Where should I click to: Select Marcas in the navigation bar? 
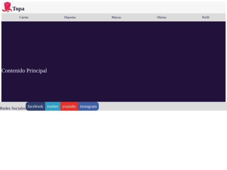click(116, 17)
